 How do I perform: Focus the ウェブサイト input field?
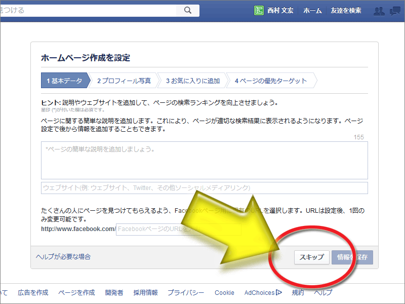(x=205, y=188)
